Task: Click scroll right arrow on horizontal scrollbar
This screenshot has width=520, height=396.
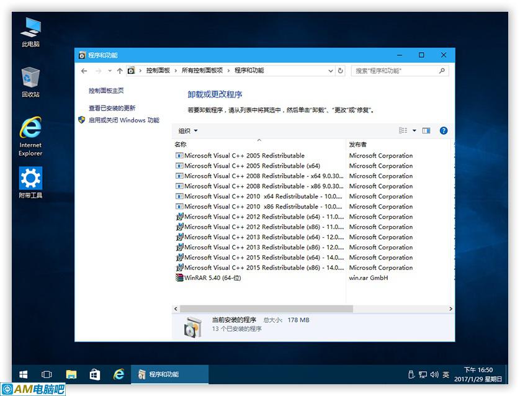Action: [451, 308]
